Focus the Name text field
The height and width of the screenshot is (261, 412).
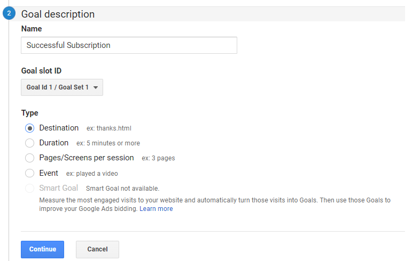(x=129, y=45)
